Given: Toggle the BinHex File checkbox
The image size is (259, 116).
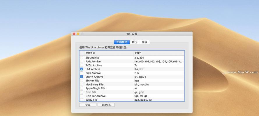Looking at the screenshot, I should pos(82,81).
